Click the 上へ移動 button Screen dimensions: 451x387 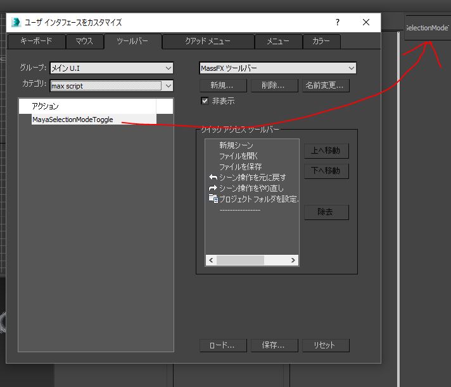[x=326, y=150]
